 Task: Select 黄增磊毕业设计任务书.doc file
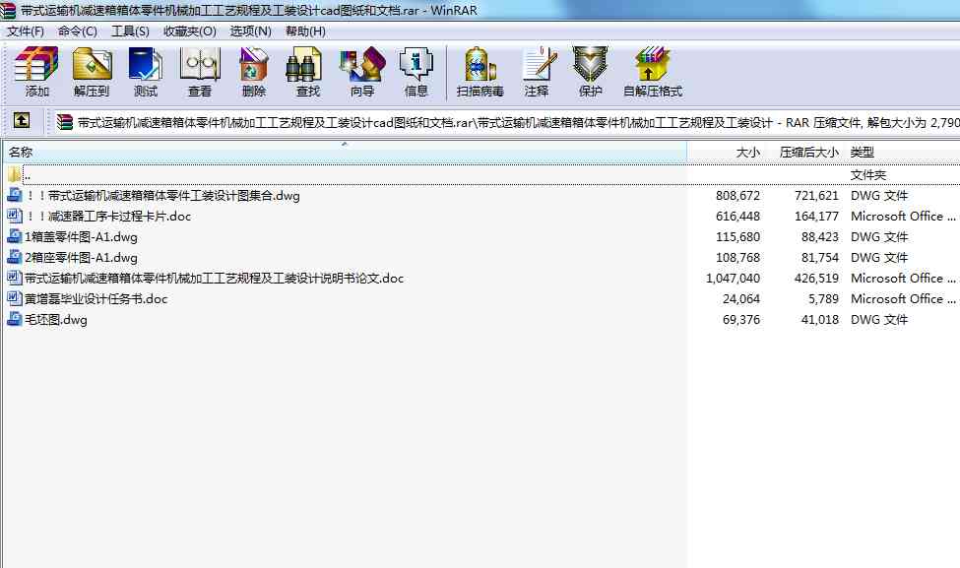(x=96, y=299)
